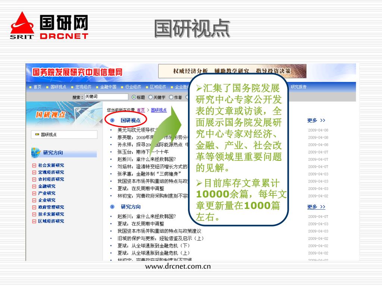Open the 金融中国 navigation menu item
The height and width of the screenshot is (286, 382).
[x=108, y=87]
